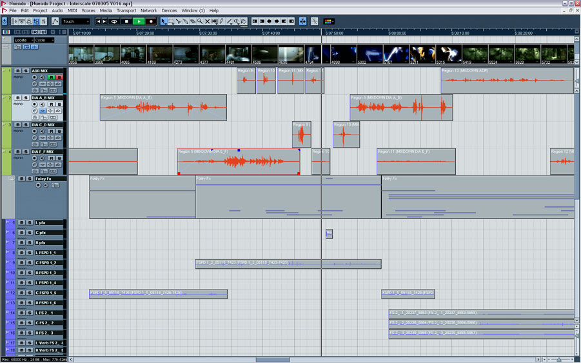Select the Object Selection arrow tool
The width and height of the screenshot is (581, 363).
164,21
